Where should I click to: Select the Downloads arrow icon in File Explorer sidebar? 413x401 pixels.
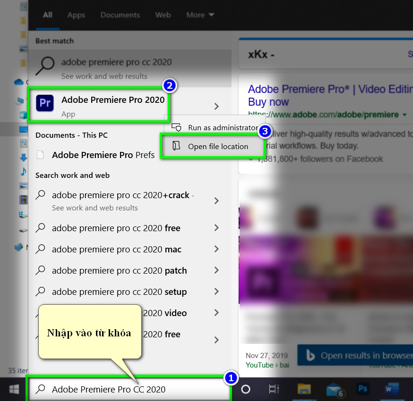point(24,158)
